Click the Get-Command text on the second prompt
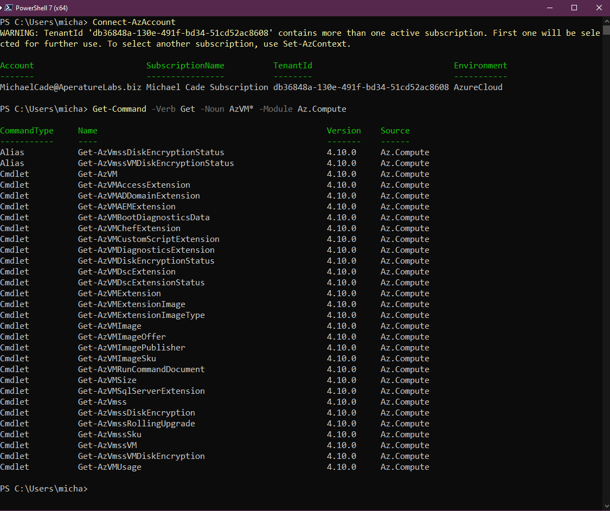 pyautogui.click(x=119, y=108)
